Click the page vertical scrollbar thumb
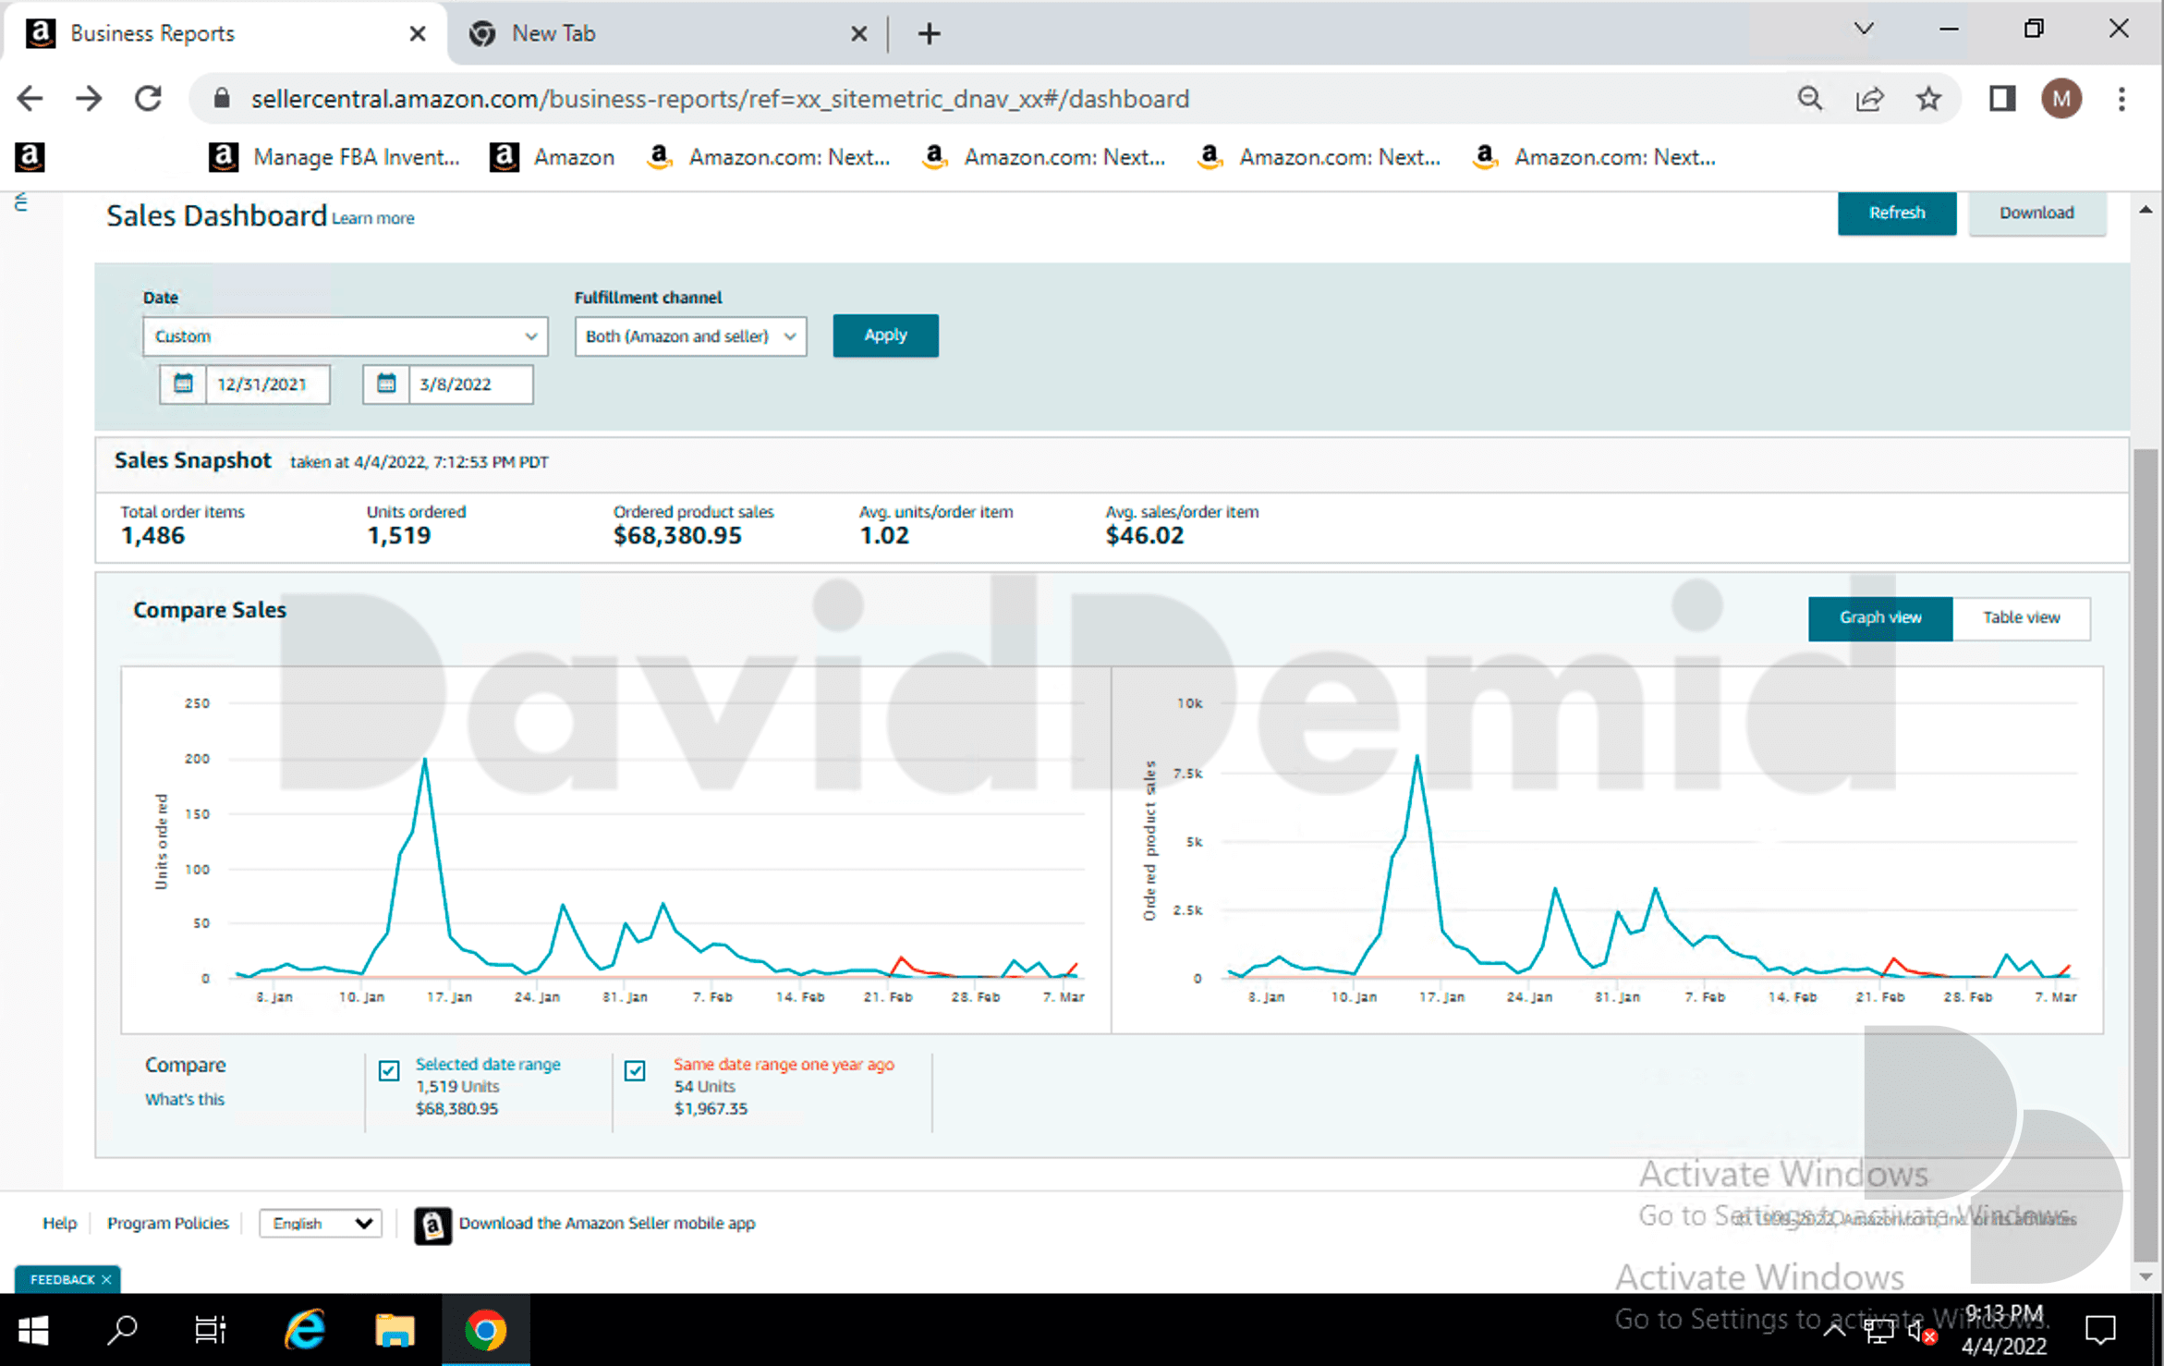 click(2146, 855)
